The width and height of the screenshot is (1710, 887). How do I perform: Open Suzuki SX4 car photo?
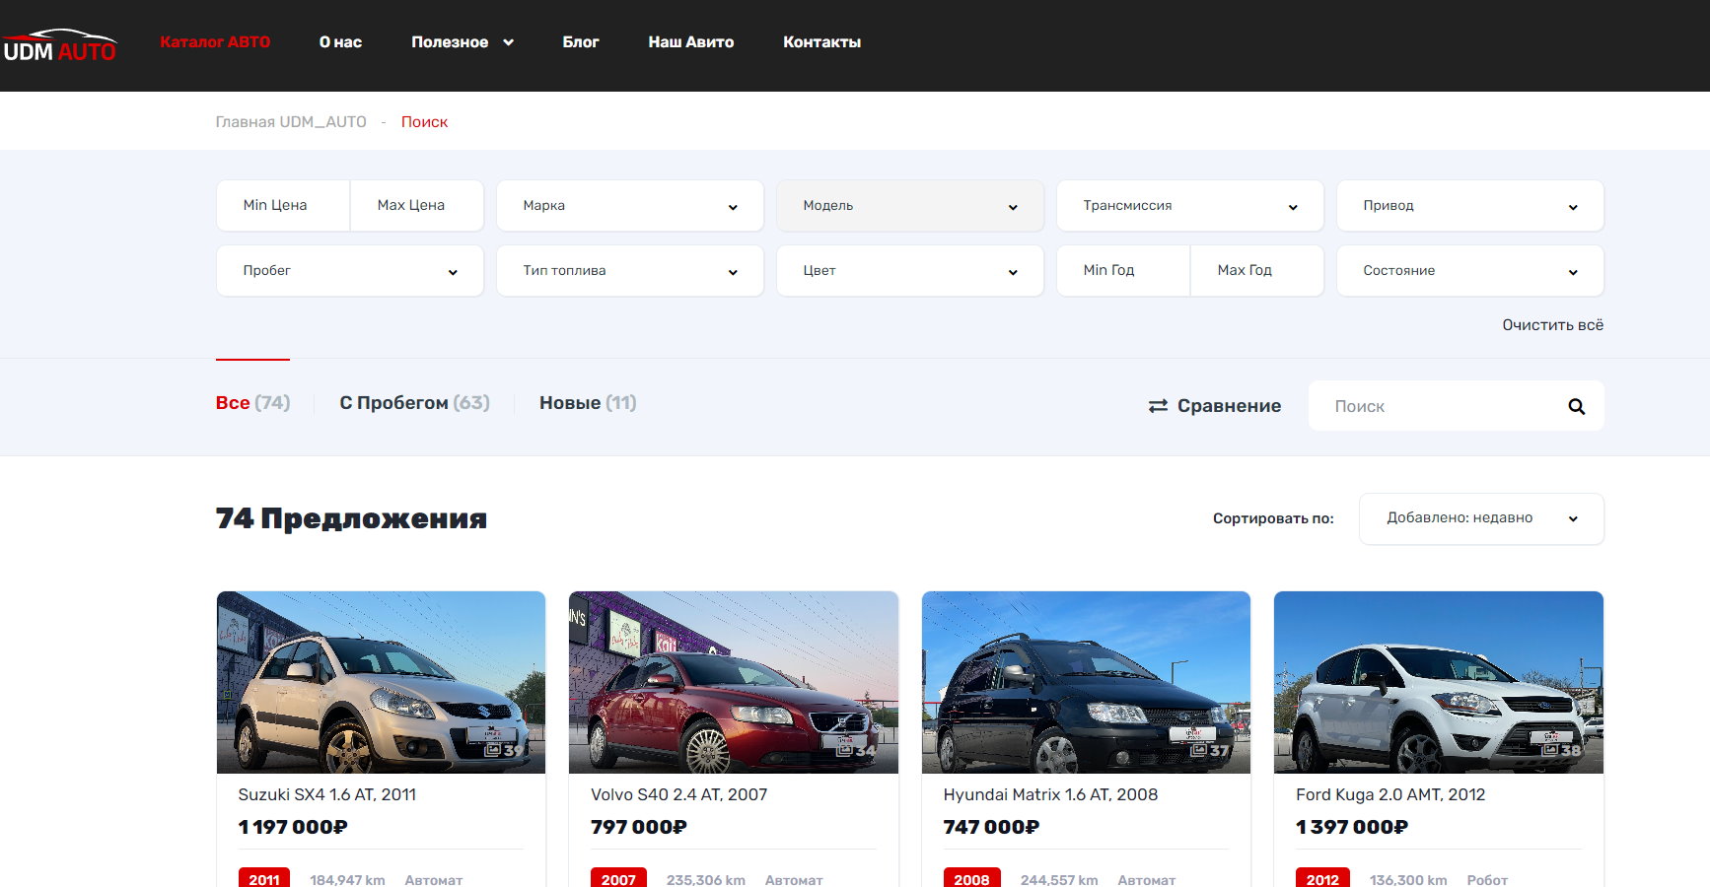(x=381, y=682)
